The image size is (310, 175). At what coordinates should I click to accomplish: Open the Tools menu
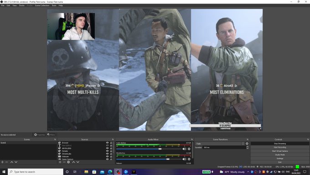tap(54, 5)
